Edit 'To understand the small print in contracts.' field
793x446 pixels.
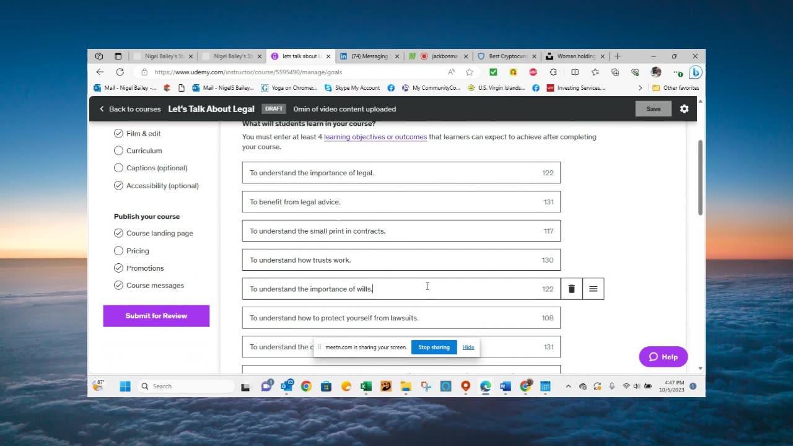401,231
